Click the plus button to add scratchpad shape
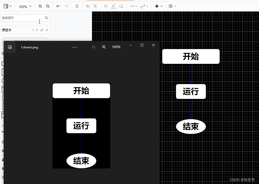This screenshot has width=259, height=184. coord(37,30)
